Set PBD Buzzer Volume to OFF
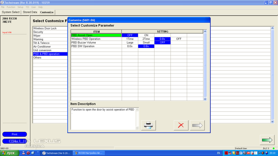 pyautogui.click(x=163, y=43)
